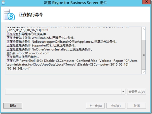The height and width of the screenshot is (114, 152).
Task: Click the line 正在禁用未使用的角色...
Action: tap(23, 57)
